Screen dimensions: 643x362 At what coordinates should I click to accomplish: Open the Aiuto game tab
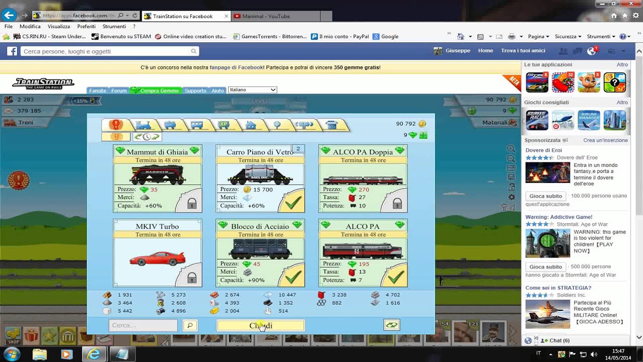pyautogui.click(x=218, y=90)
